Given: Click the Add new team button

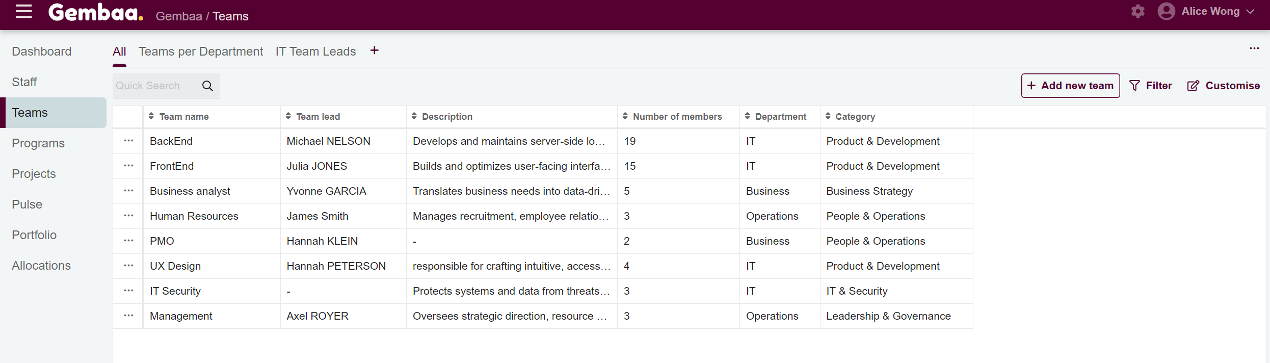Looking at the screenshot, I should point(1070,86).
